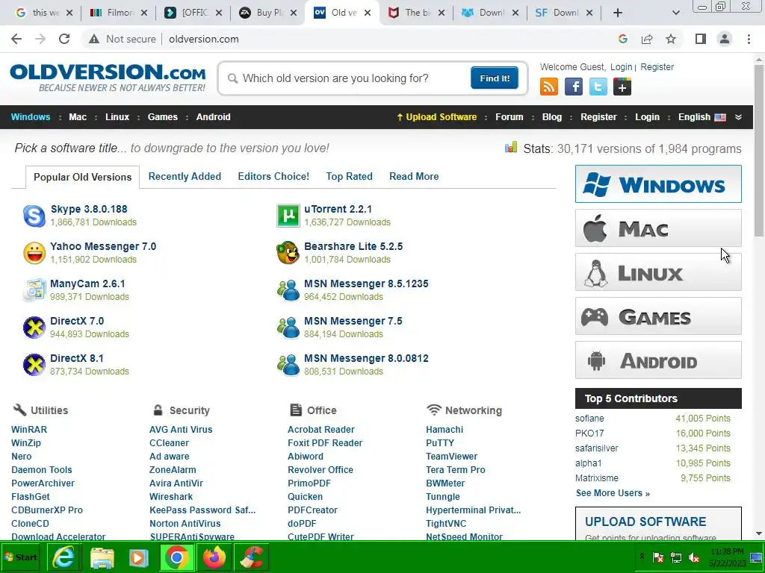Click Register link beside Welcome Guest
This screenshot has height=573, width=765.
pos(657,66)
